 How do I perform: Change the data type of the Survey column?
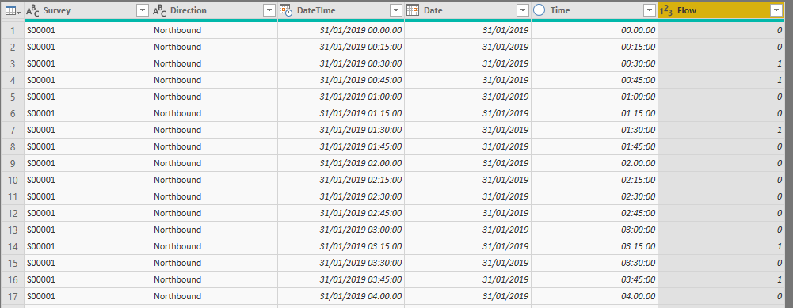tap(32, 10)
